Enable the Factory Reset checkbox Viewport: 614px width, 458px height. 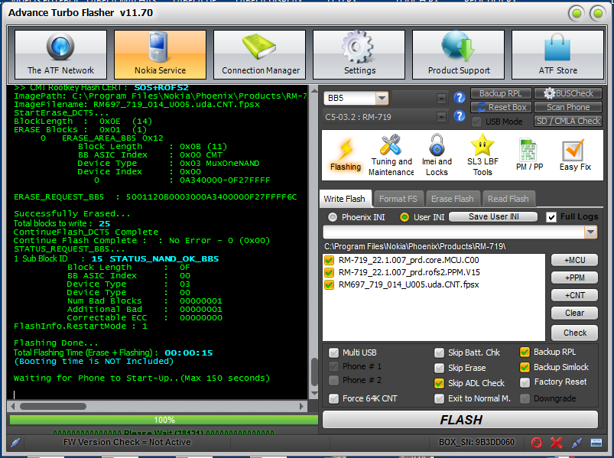[x=525, y=382]
